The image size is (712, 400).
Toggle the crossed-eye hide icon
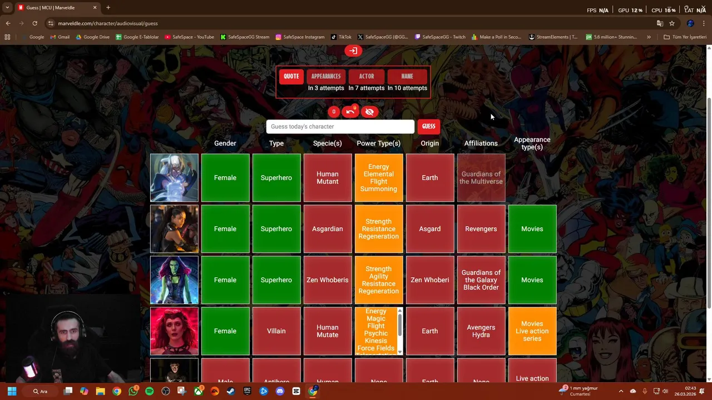pyautogui.click(x=369, y=112)
